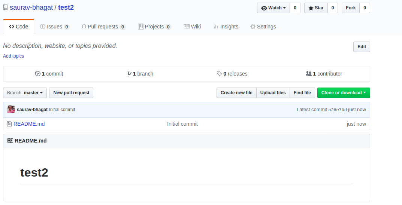Viewport: 402px width, 205px height.
Task: Open the test2 repository title link
Action: (66, 7)
